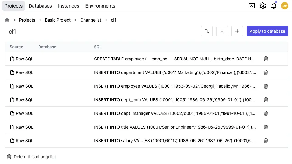
Task: Remove the INSERT INTO department entry
Action: (266, 72)
